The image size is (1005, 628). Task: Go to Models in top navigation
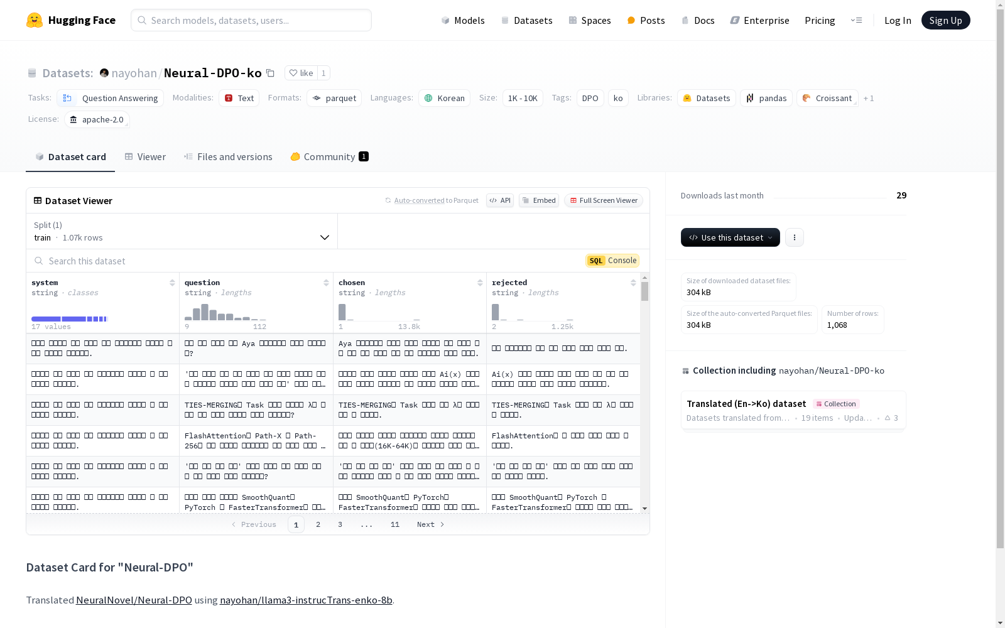click(463, 20)
